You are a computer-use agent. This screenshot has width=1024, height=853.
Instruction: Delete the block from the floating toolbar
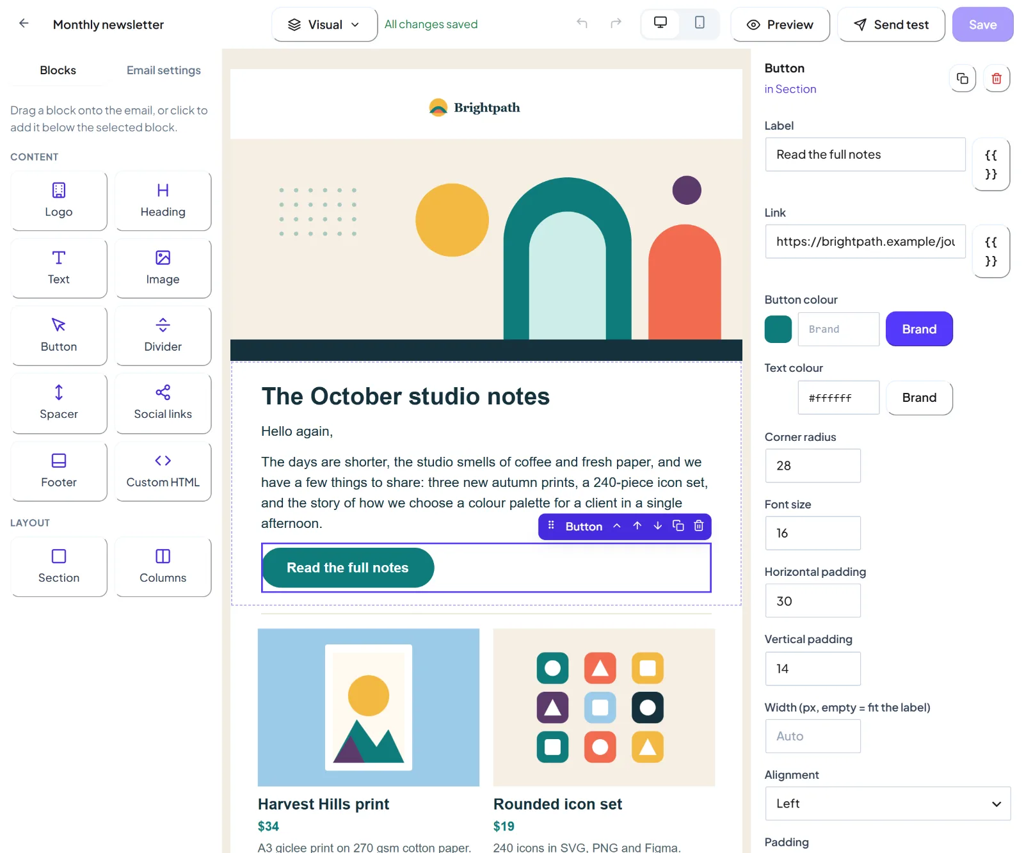699,526
